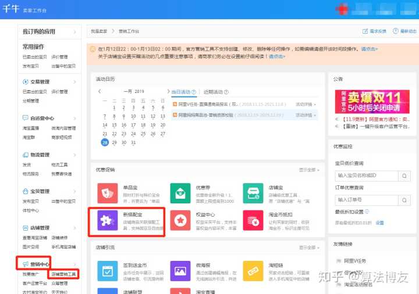Expand 活动详情 for first activity row
Viewport: 419px width, 294px height.
pos(305,104)
